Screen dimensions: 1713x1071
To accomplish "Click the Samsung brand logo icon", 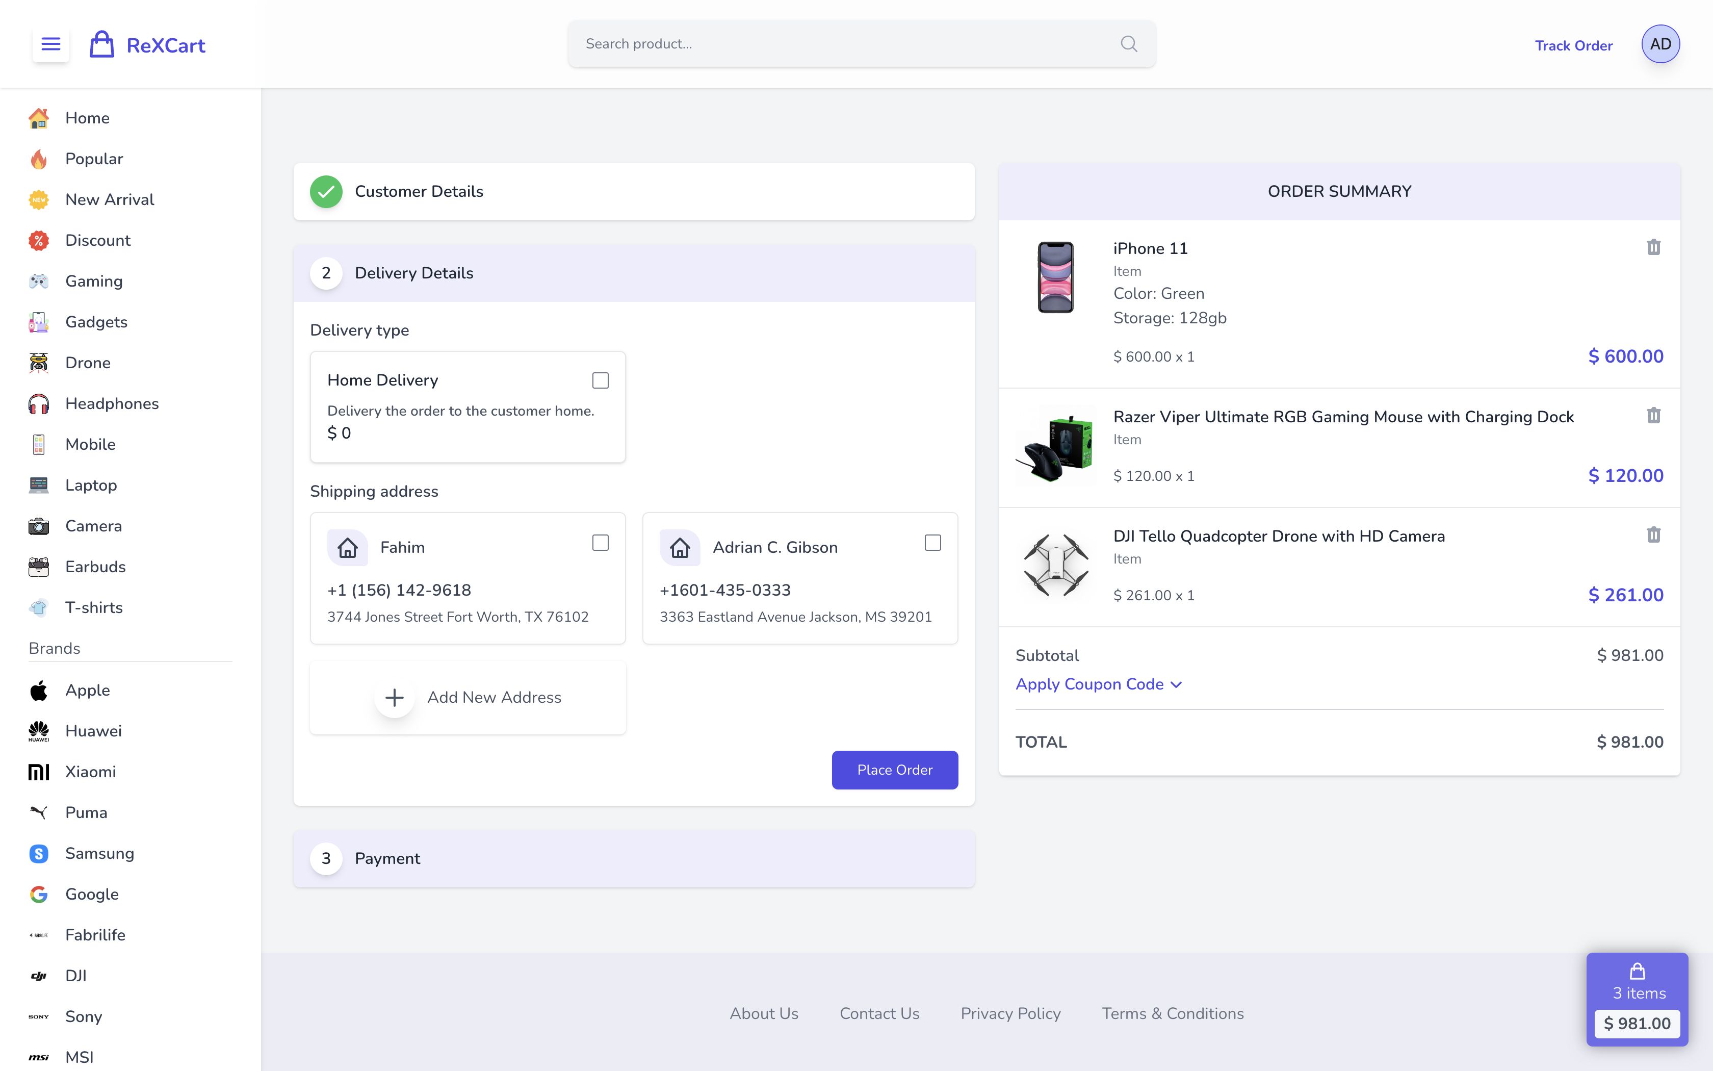I will click(x=39, y=854).
